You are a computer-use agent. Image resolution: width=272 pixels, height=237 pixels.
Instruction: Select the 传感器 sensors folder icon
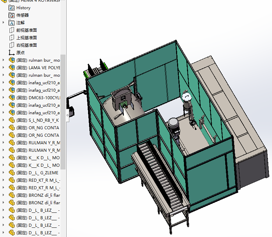tap(12, 15)
